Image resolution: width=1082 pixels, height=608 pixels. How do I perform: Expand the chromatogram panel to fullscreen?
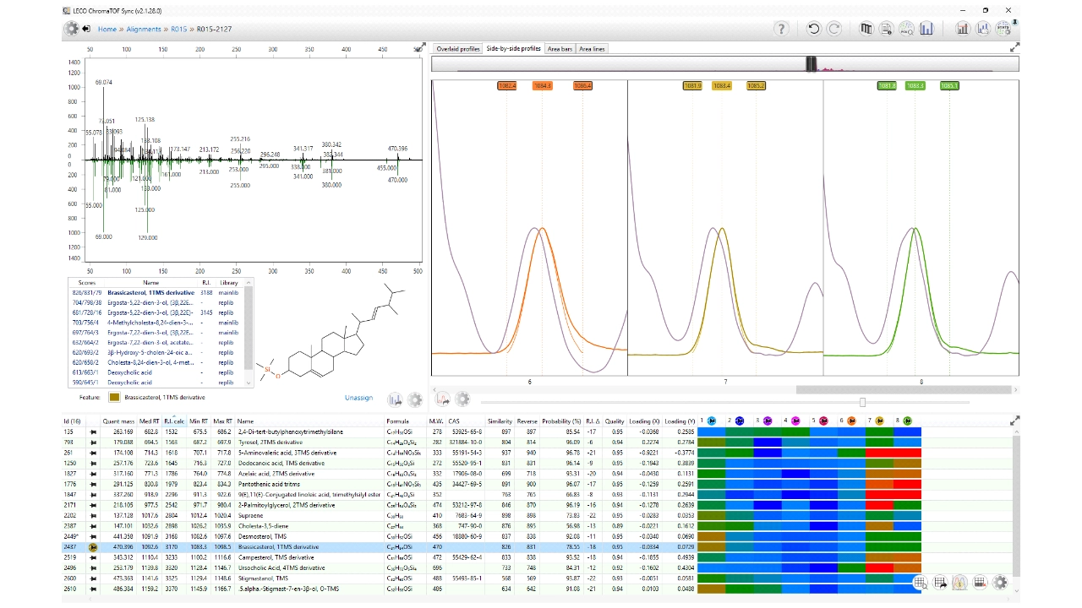(1014, 48)
